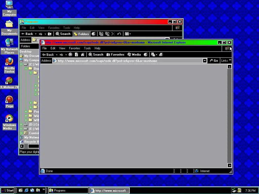Click the Windows logo throbber in IE
259x194 pixels.
click(227, 48)
